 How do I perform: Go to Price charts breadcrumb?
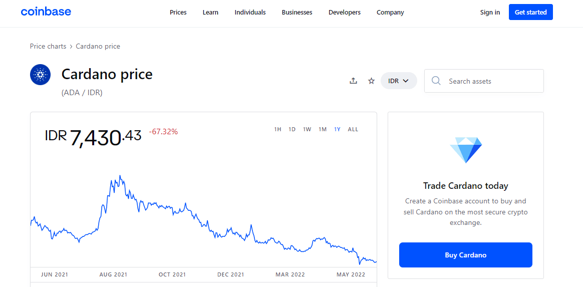48,47
